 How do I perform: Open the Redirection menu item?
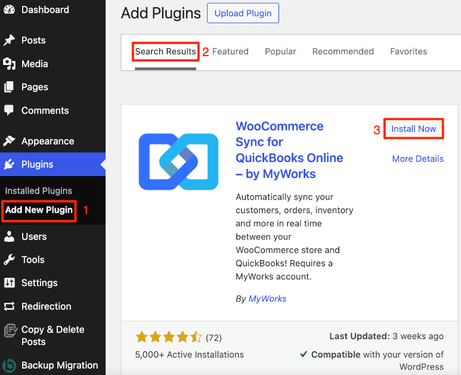pos(46,306)
